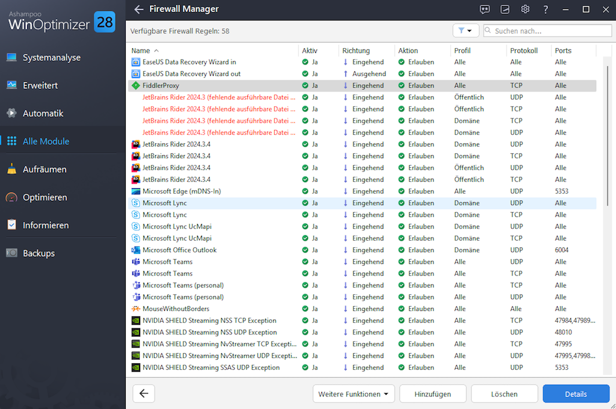Expand the Weitere Funktionen dropdown
The image size is (616, 409).
coord(353,394)
